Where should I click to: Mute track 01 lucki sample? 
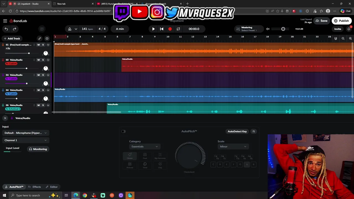[x=38, y=45]
